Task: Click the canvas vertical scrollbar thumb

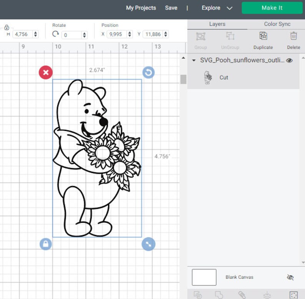Action: click(x=183, y=80)
